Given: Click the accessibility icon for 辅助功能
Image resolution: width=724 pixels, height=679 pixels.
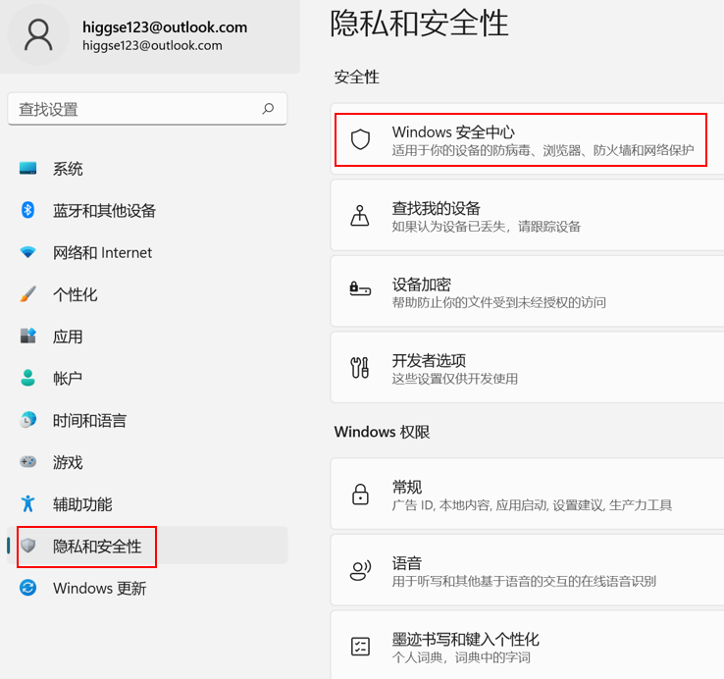Looking at the screenshot, I should (28, 503).
